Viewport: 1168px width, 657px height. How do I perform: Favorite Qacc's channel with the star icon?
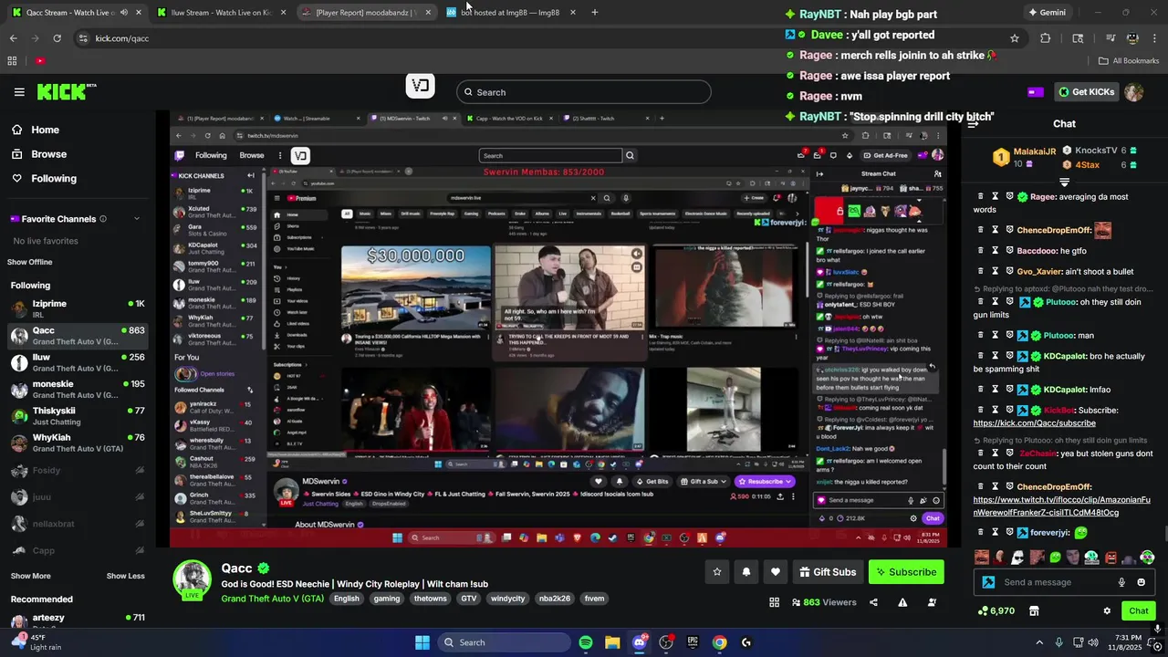coord(717,572)
